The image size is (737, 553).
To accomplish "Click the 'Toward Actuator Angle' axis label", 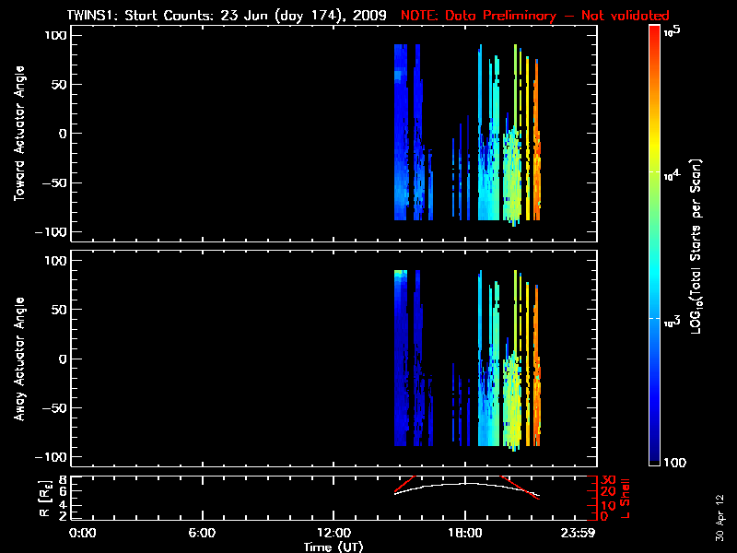I will coord(18,134).
